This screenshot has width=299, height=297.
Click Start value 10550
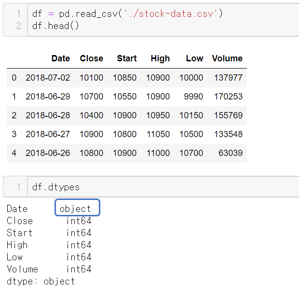click(125, 97)
